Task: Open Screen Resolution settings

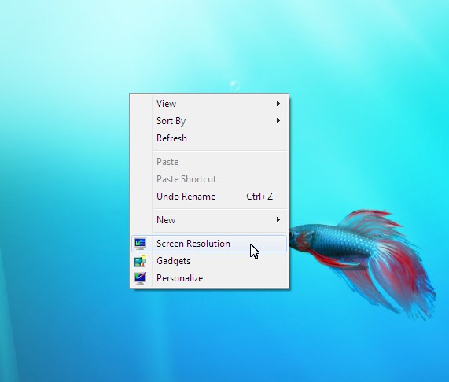Action: [x=209, y=244]
